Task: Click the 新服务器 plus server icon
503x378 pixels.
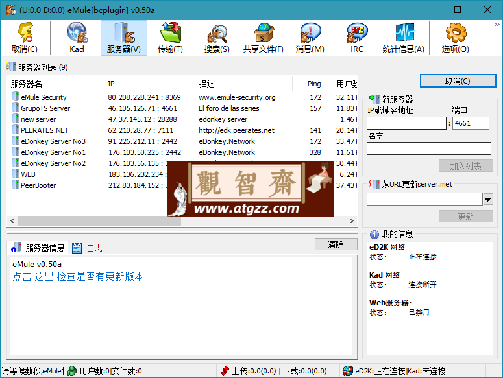Action: (x=374, y=99)
